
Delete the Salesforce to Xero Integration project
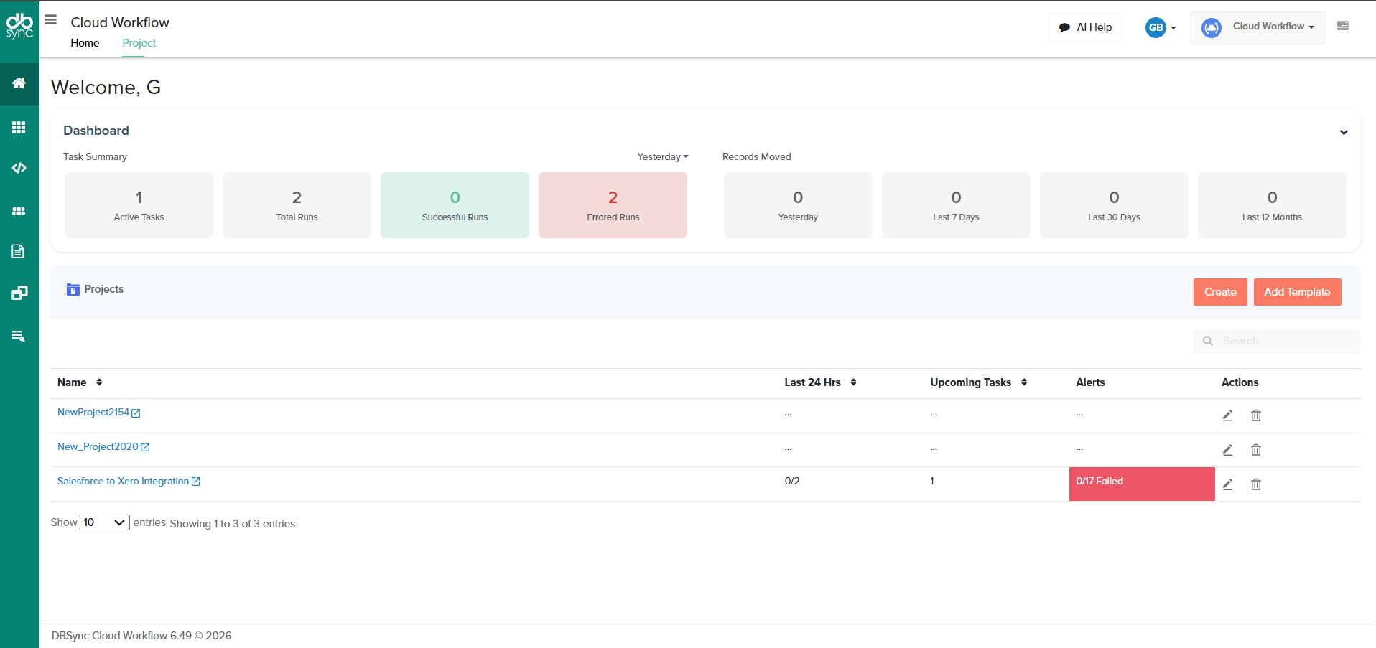[1256, 484]
